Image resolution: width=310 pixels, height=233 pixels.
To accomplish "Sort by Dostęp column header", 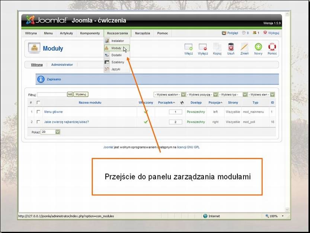I will [196, 102].
